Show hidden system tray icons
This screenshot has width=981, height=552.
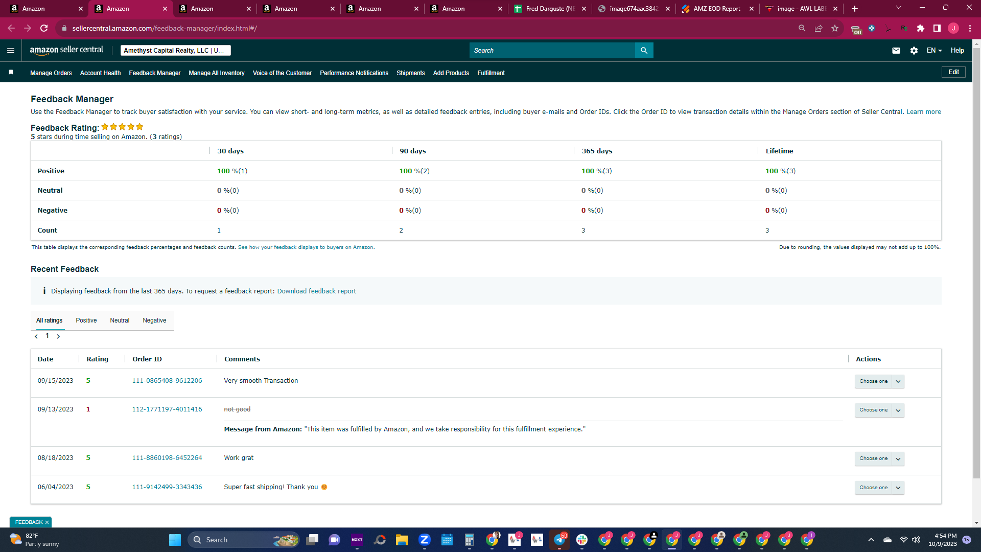pos(871,540)
